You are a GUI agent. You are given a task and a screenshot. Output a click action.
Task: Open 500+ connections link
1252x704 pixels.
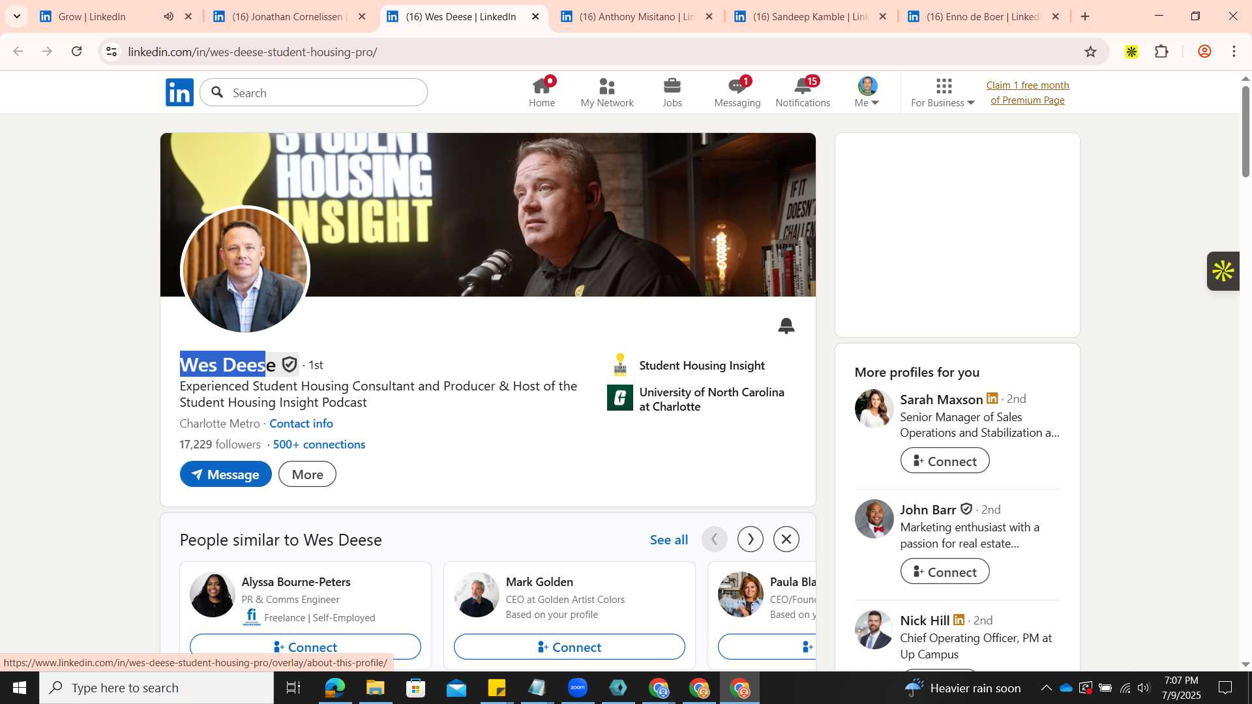pyautogui.click(x=319, y=445)
